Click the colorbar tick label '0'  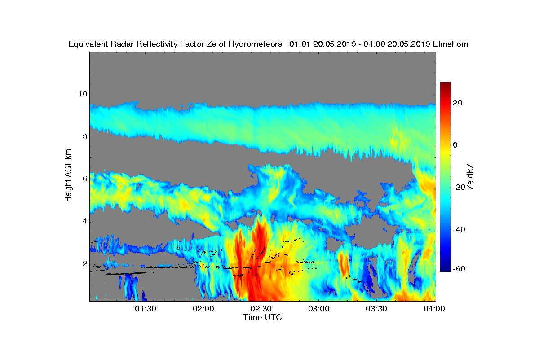pos(456,145)
